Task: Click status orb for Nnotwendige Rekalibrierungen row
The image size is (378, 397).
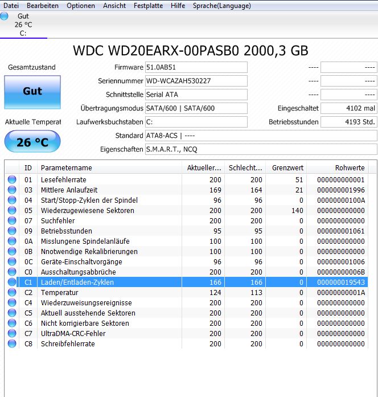Action: pos(12,251)
